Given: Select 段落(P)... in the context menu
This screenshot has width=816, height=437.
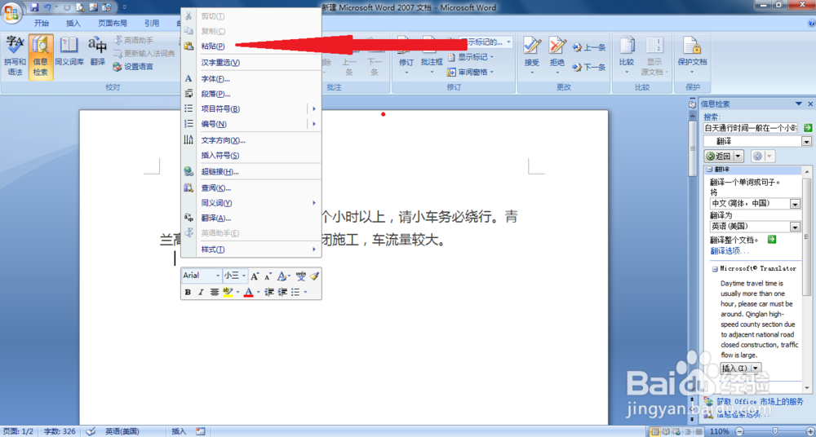Looking at the screenshot, I should [x=251, y=94].
